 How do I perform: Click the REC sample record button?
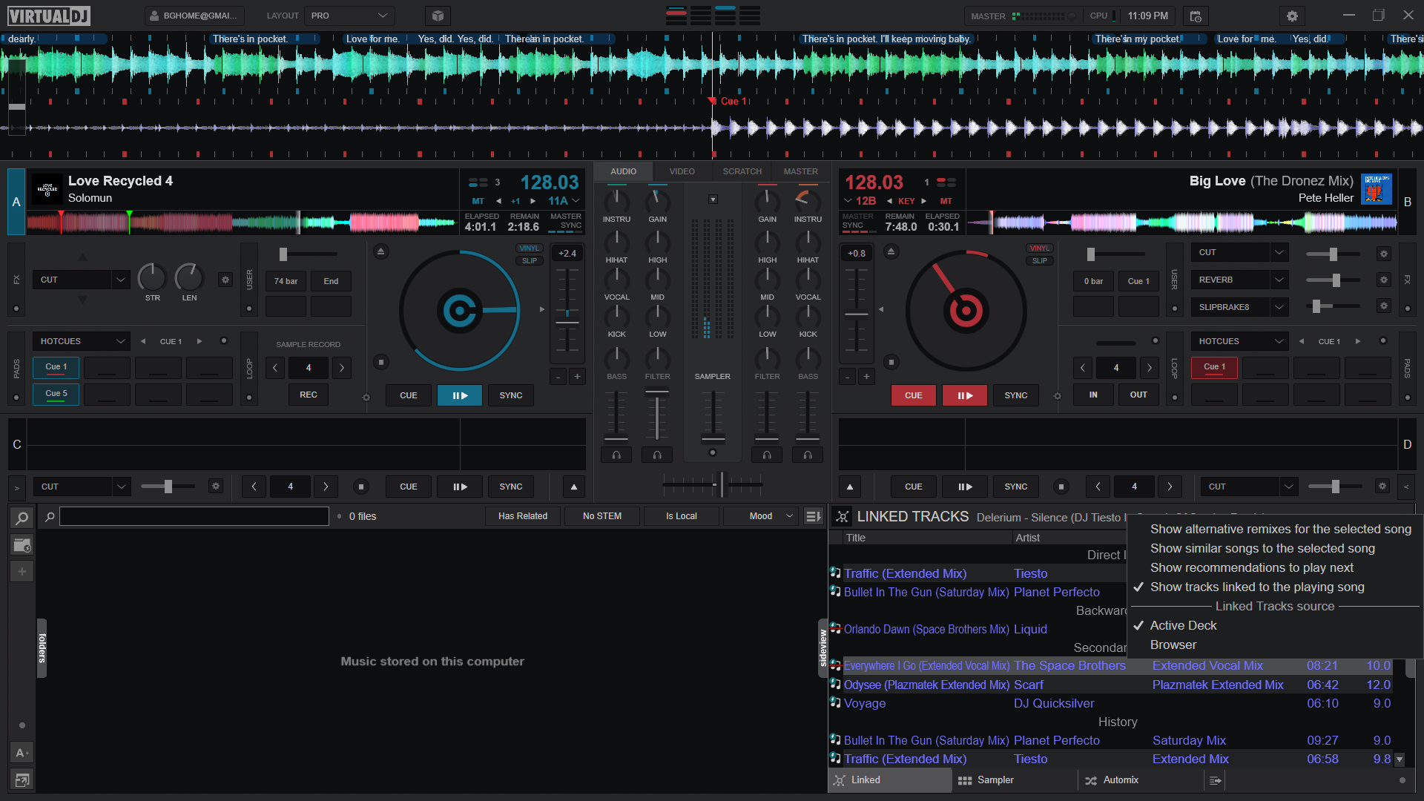pyautogui.click(x=309, y=395)
